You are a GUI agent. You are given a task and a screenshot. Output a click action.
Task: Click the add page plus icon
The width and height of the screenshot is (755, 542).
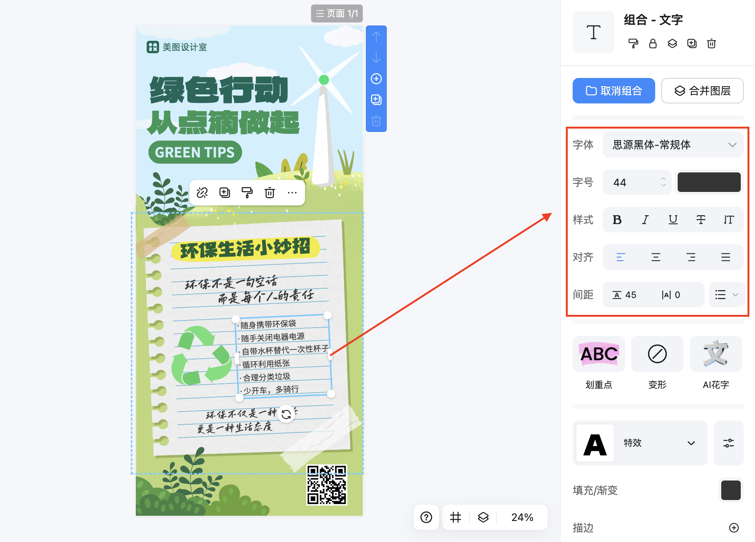[376, 79]
